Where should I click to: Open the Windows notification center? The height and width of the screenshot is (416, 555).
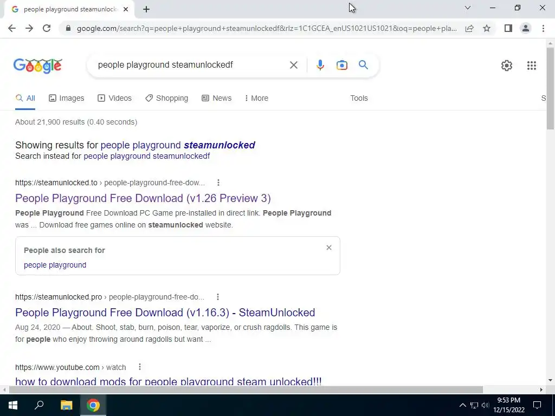pyautogui.click(x=537, y=405)
